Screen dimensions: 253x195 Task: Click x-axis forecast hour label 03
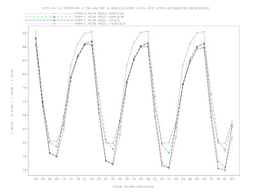click(42, 179)
